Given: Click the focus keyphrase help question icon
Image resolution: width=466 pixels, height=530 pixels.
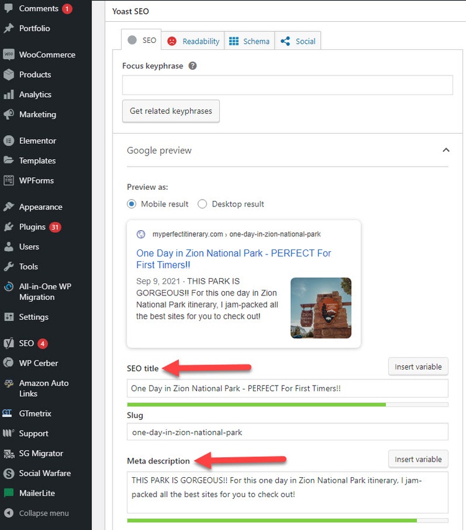Looking at the screenshot, I should click(x=193, y=65).
